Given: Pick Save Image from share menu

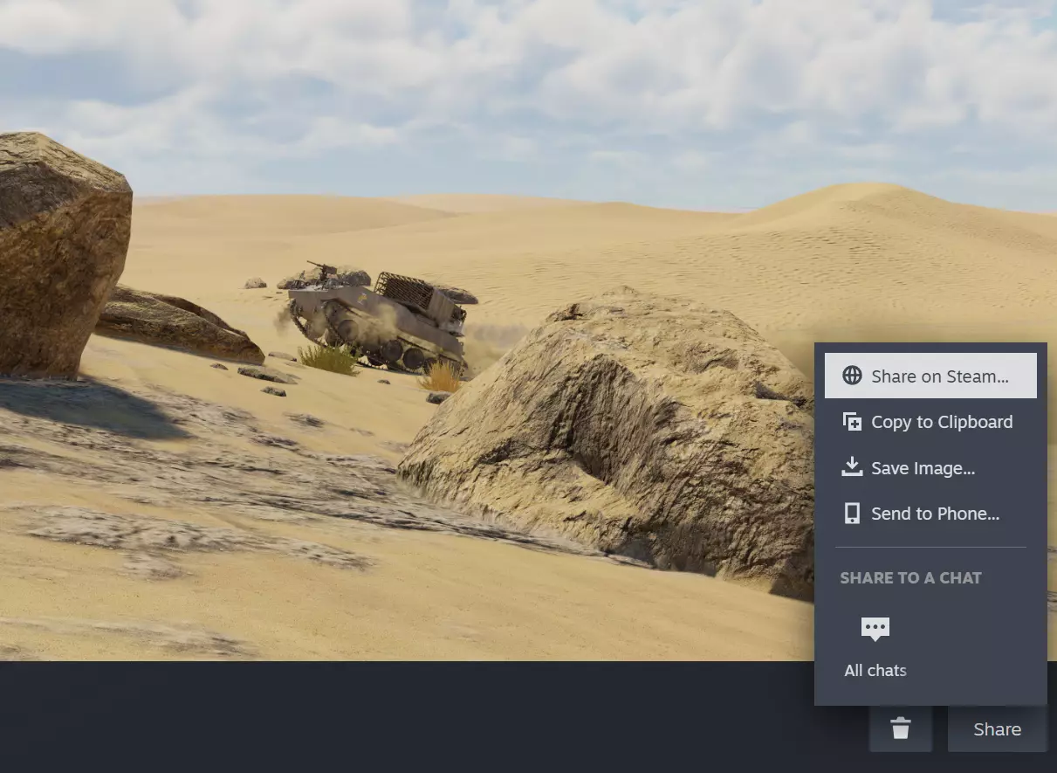Looking at the screenshot, I should (x=930, y=468).
